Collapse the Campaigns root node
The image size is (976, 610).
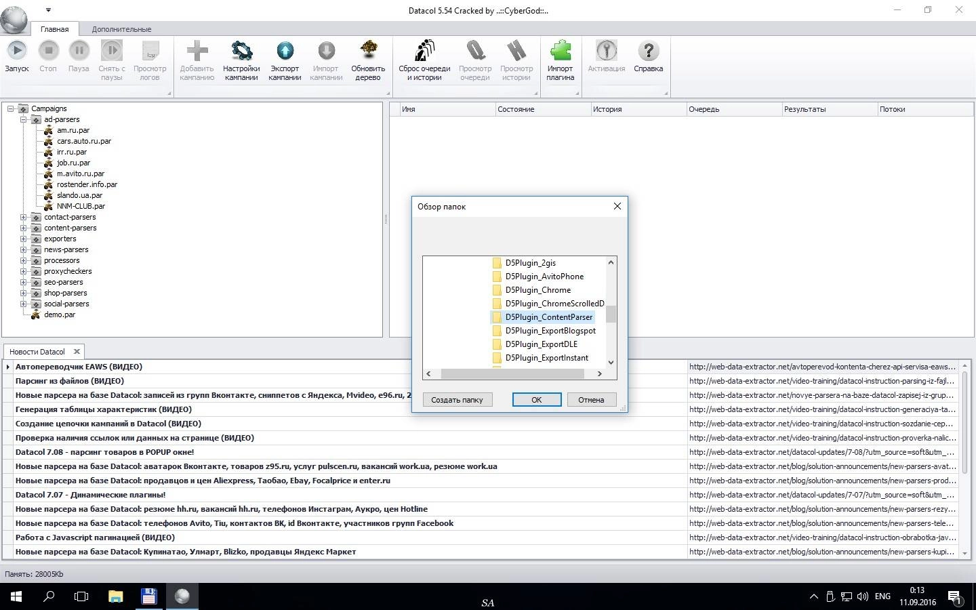(11, 108)
